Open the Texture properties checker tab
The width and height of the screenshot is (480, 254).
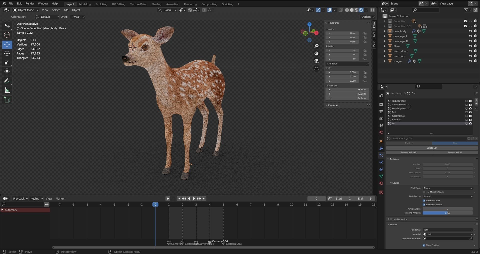click(381, 192)
